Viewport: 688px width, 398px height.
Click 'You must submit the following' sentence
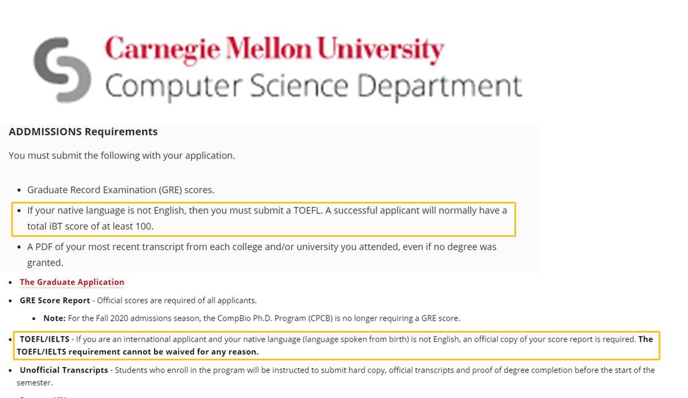(x=121, y=155)
